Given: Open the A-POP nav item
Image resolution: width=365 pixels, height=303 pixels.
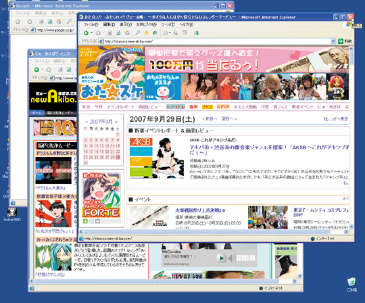Looking at the screenshot, I should click(x=223, y=107).
